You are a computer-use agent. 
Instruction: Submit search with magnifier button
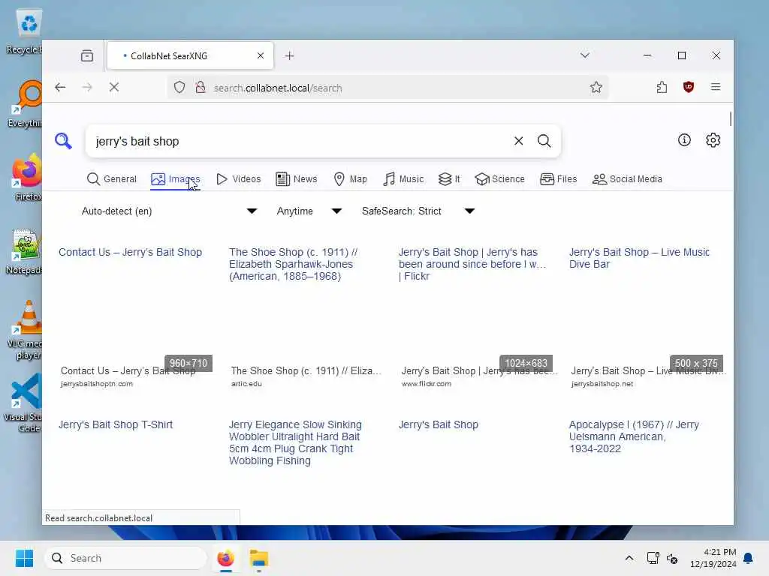coord(544,141)
